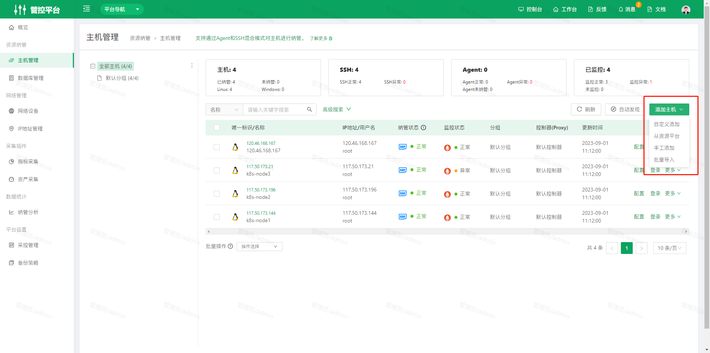Choose 从资源平台 from the menu
This screenshot has height=353, width=710.
pos(669,136)
